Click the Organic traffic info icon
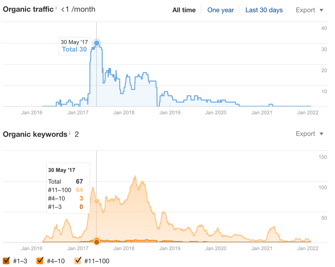The width and height of the screenshot is (335, 267). pos(56,8)
